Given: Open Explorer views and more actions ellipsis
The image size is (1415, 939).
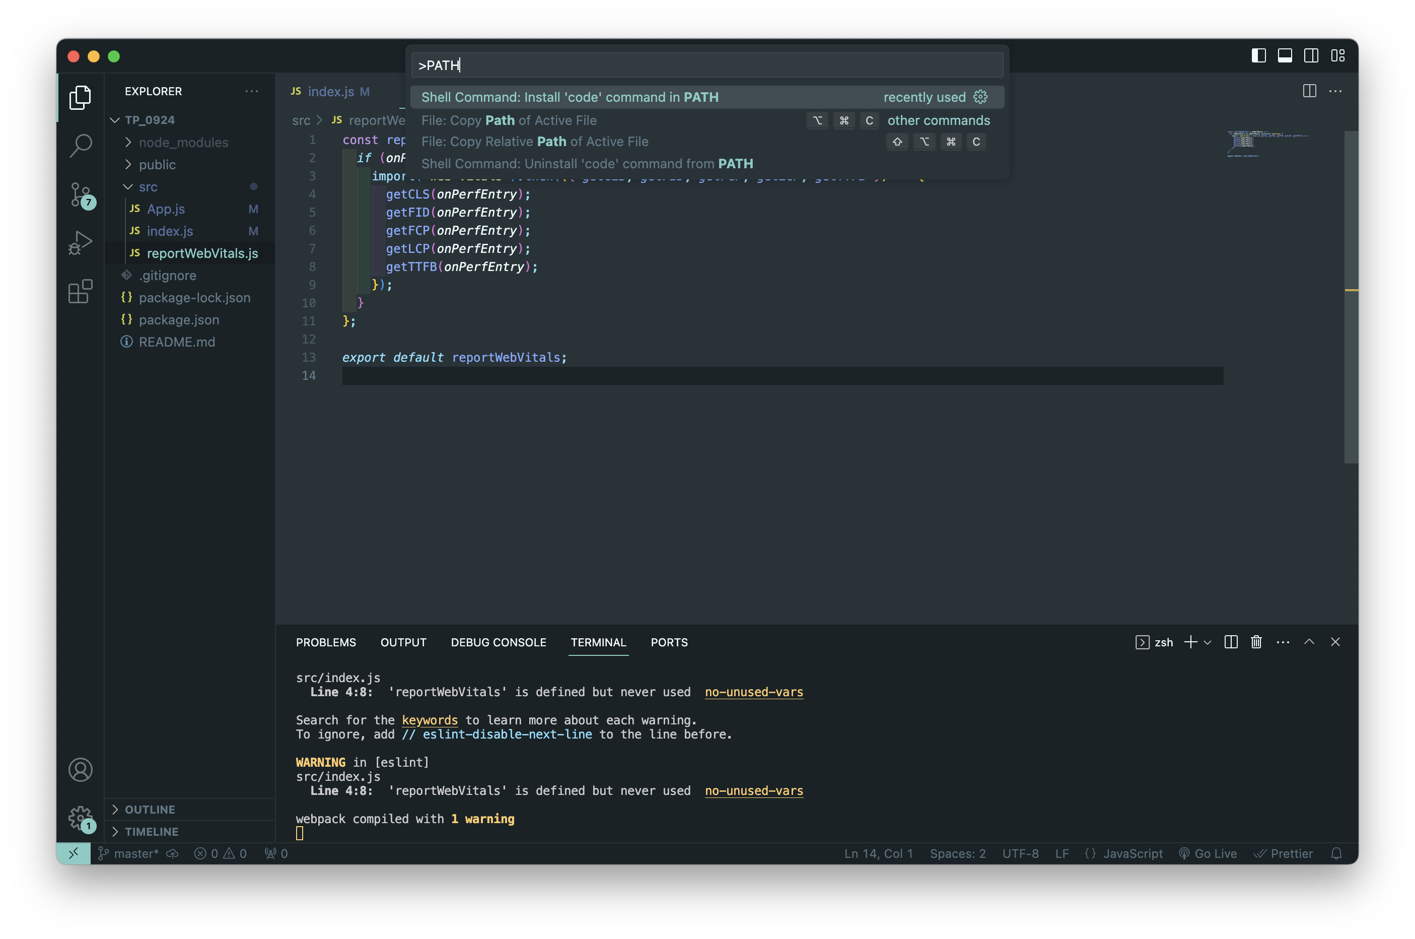Looking at the screenshot, I should (251, 91).
